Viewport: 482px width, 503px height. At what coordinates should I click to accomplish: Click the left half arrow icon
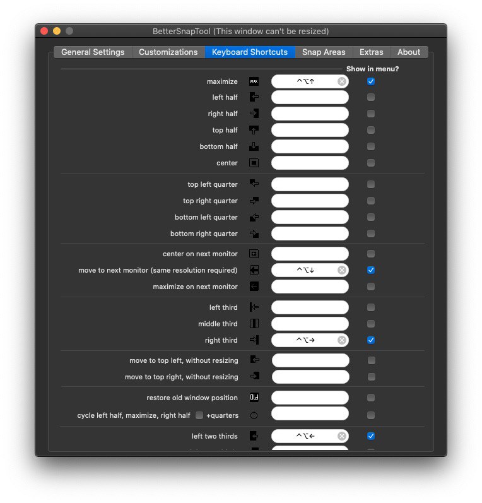pyautogui.click(x=254, y=97)
